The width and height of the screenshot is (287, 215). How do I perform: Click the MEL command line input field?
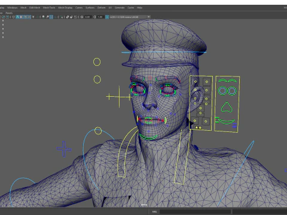coord(195,211)
